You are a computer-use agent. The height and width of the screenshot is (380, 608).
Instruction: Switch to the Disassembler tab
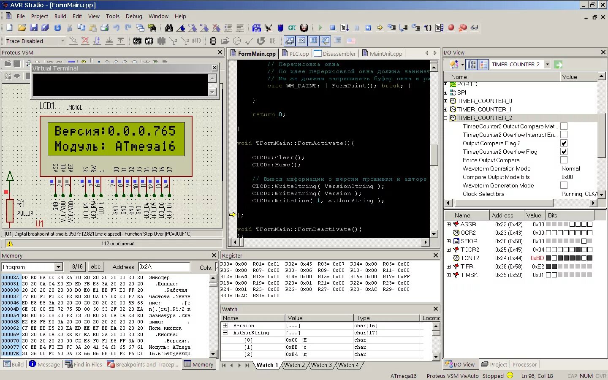336,54
